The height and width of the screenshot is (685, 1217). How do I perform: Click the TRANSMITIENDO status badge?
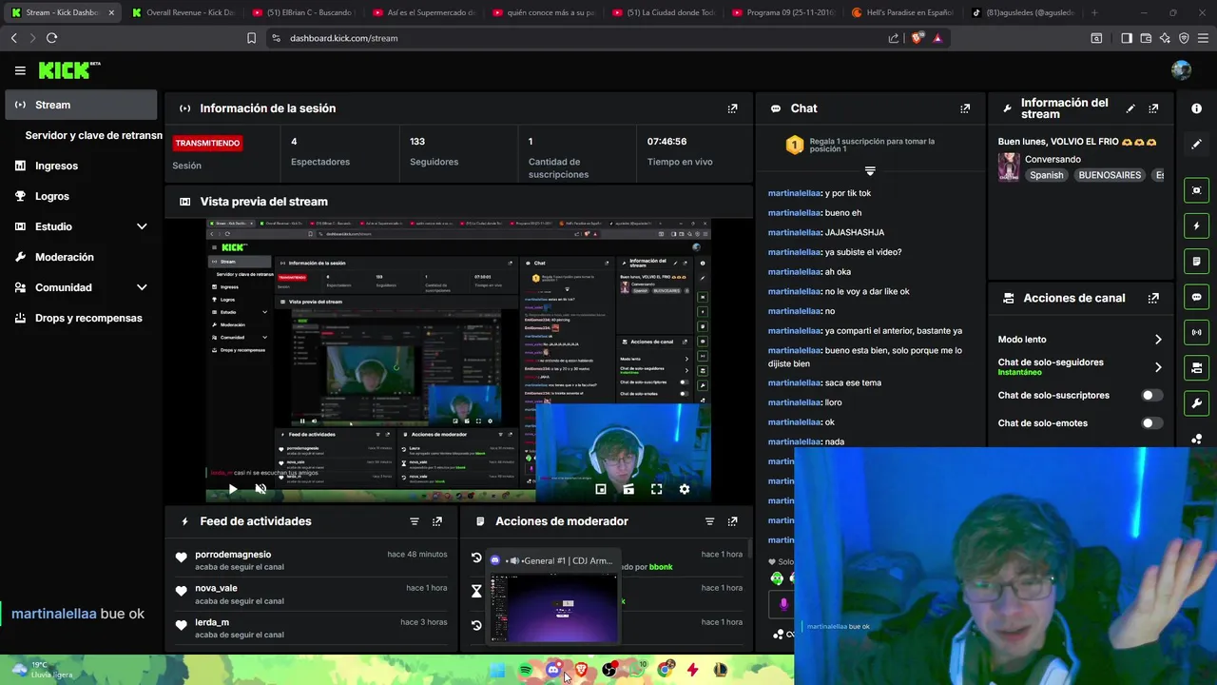point(207,143)
